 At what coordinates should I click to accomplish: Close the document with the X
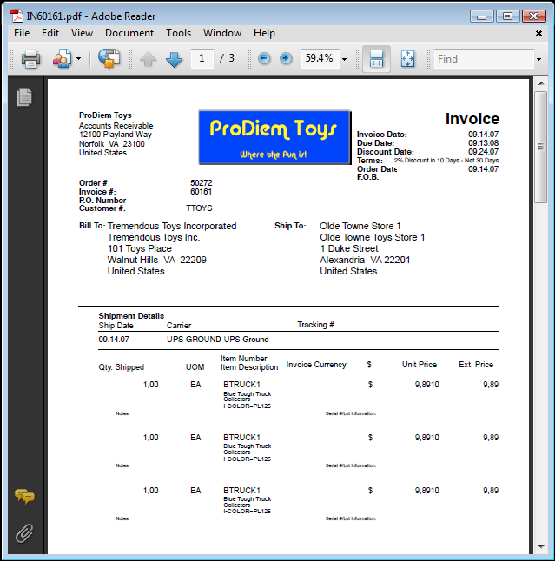[x=538, y=33]
